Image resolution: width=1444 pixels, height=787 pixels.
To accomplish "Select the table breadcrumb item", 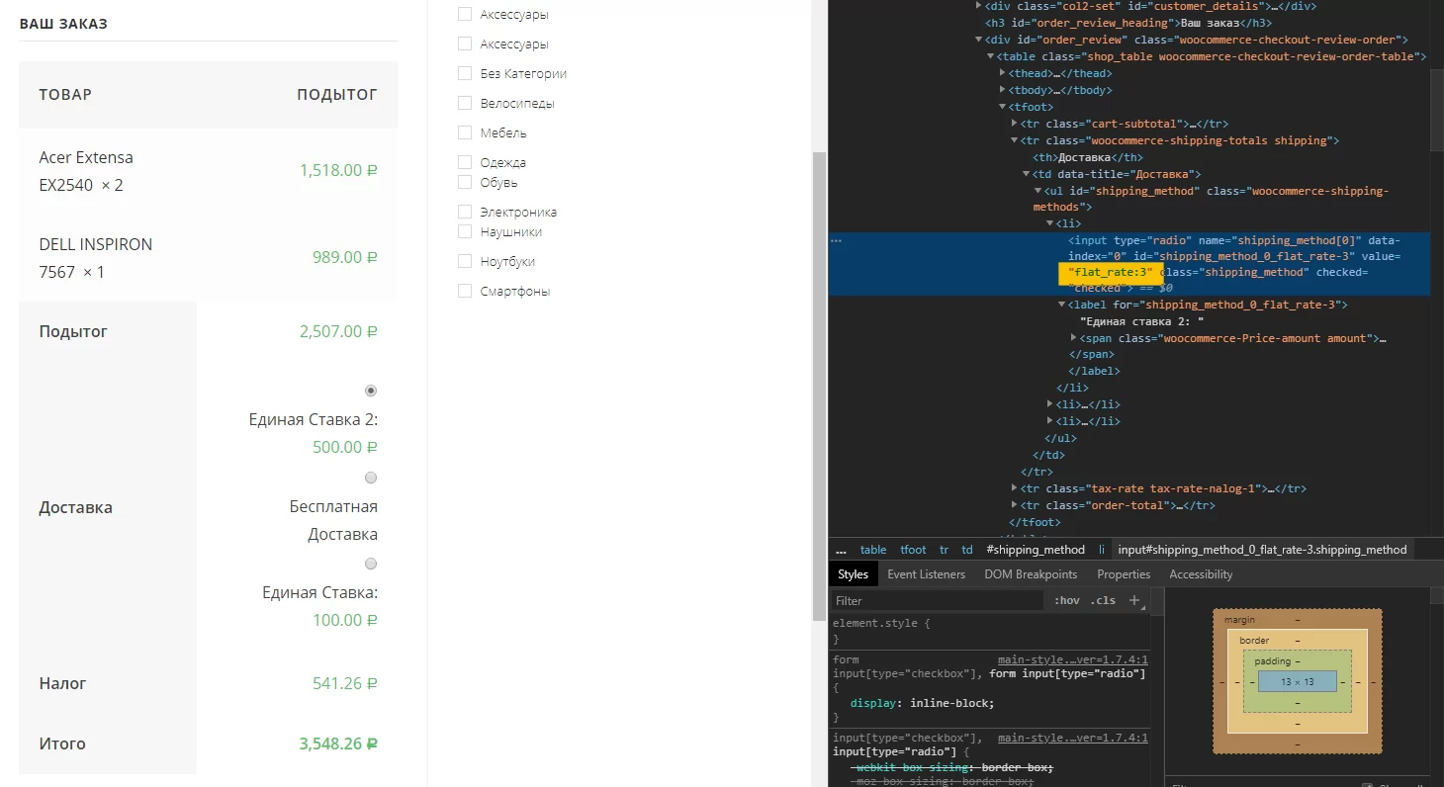I will (873, 550).
